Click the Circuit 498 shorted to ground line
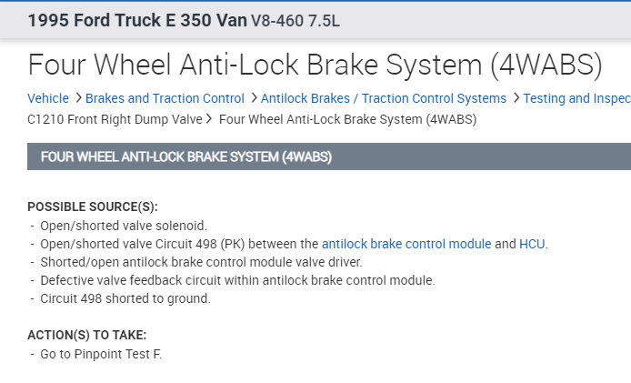631x383 pixels. [x=125, y=298]
